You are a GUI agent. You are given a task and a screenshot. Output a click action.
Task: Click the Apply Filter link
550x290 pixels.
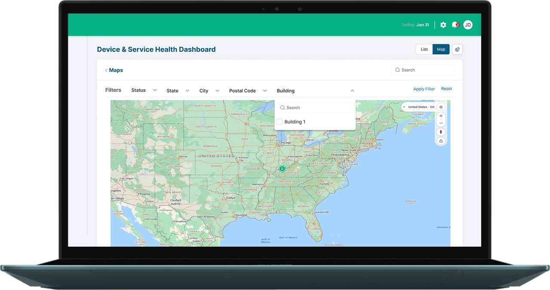coord(424,89)
